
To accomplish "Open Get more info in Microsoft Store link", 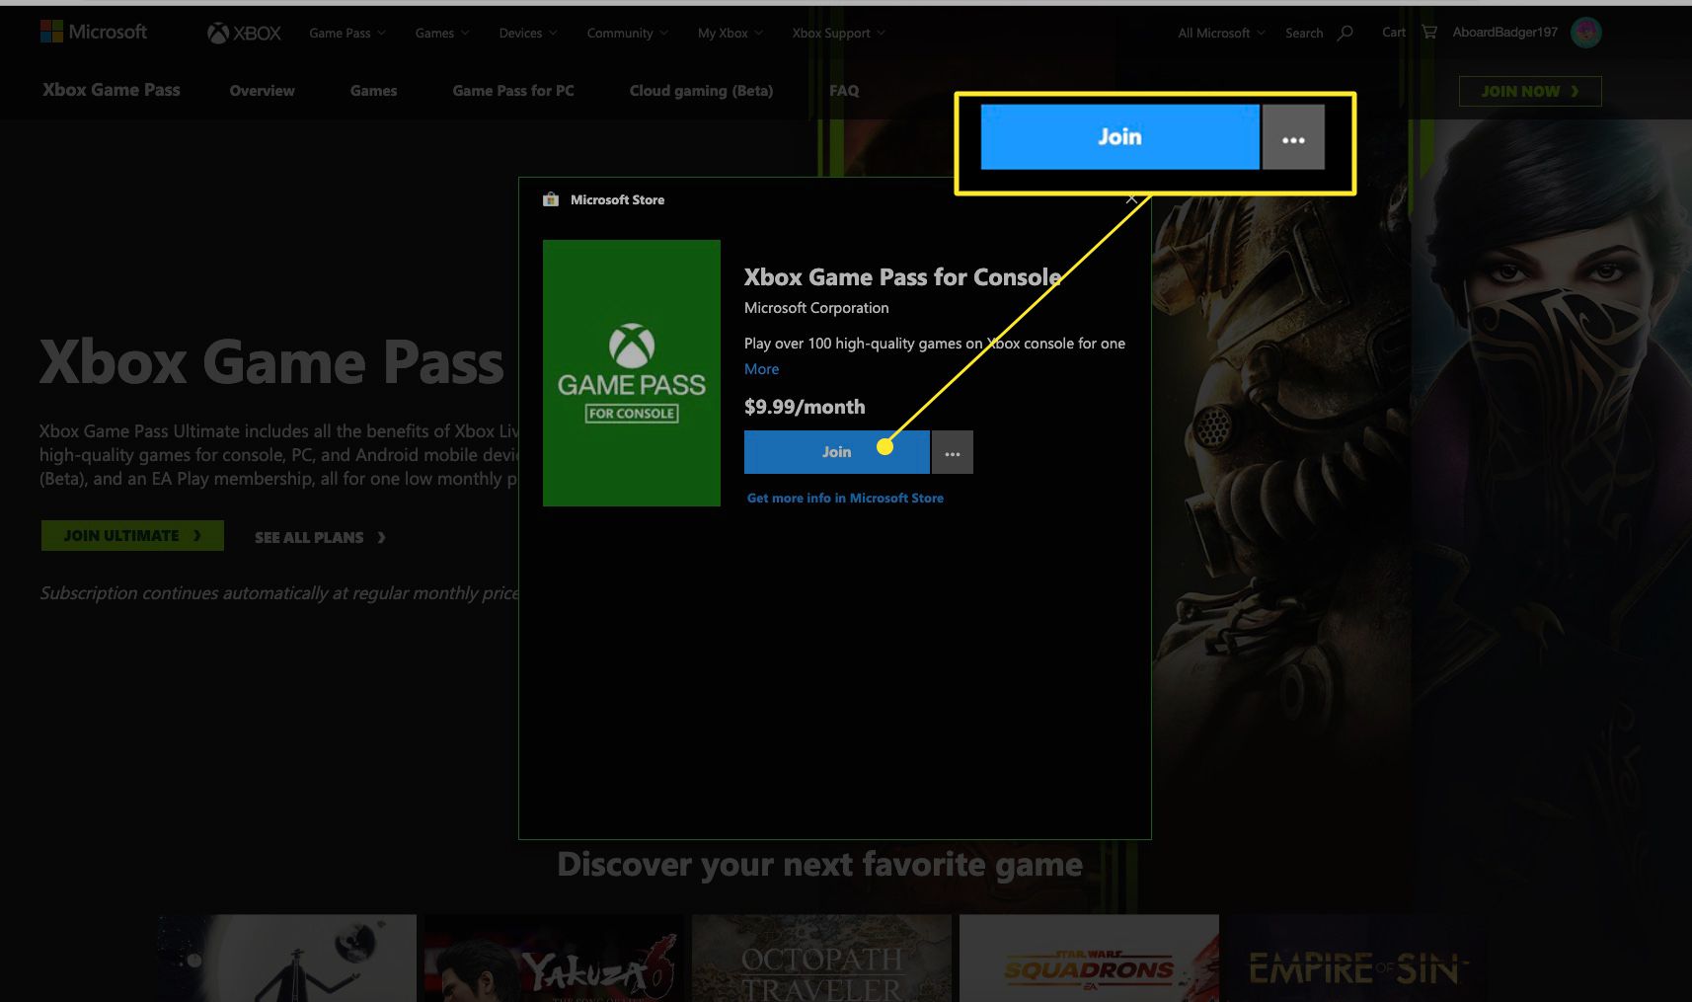I will (845, 499).
